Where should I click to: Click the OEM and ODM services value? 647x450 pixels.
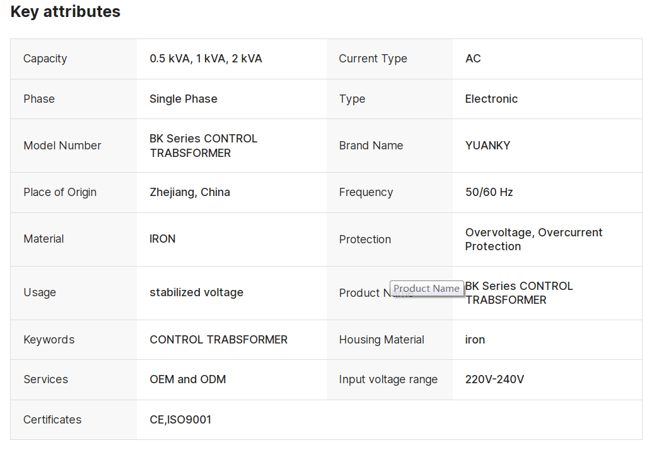click(x=187, y=379)
